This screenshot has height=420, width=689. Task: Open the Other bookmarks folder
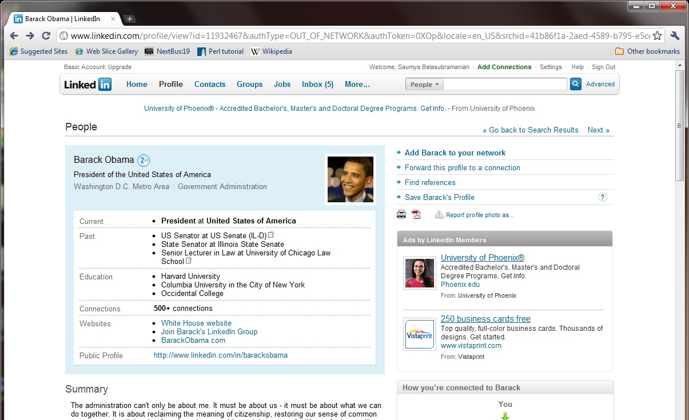click(x=647, y=51)
